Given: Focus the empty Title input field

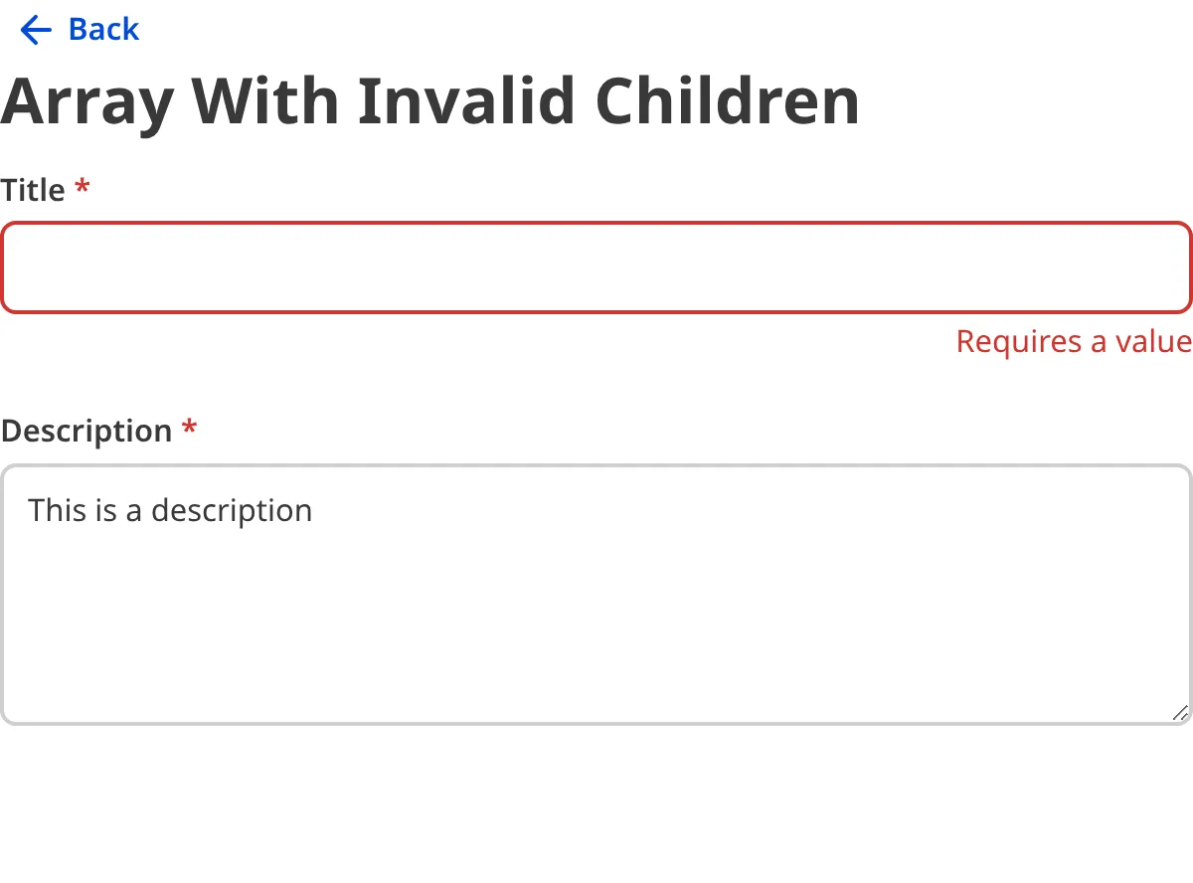Looking at the screenshot, I should pyautogui.click(x=596, y=267).
